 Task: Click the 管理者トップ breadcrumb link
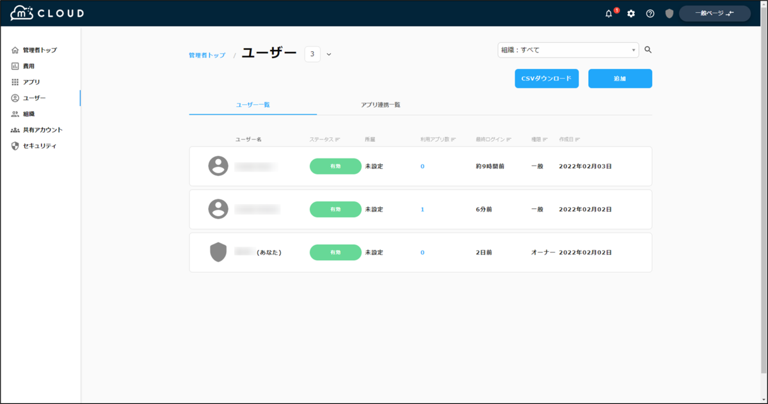click(x=207, y=56)
